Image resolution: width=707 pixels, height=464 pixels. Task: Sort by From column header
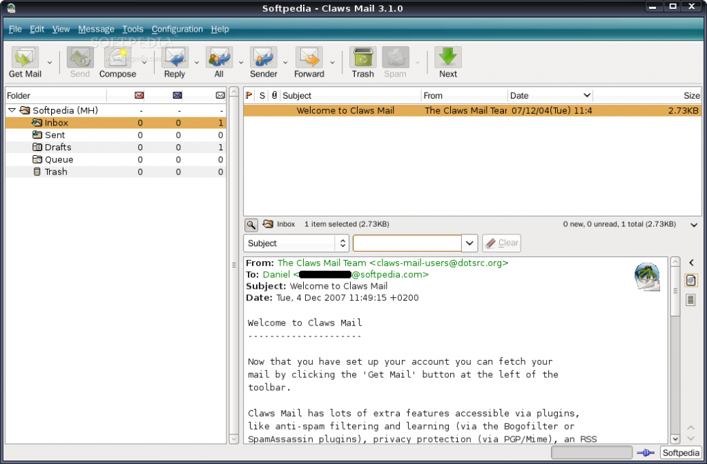(465, 95)
